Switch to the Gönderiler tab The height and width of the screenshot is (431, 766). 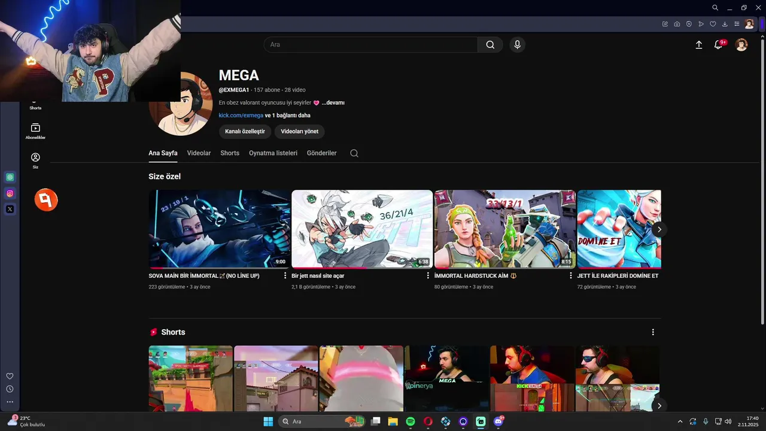(x=321, y=153)
